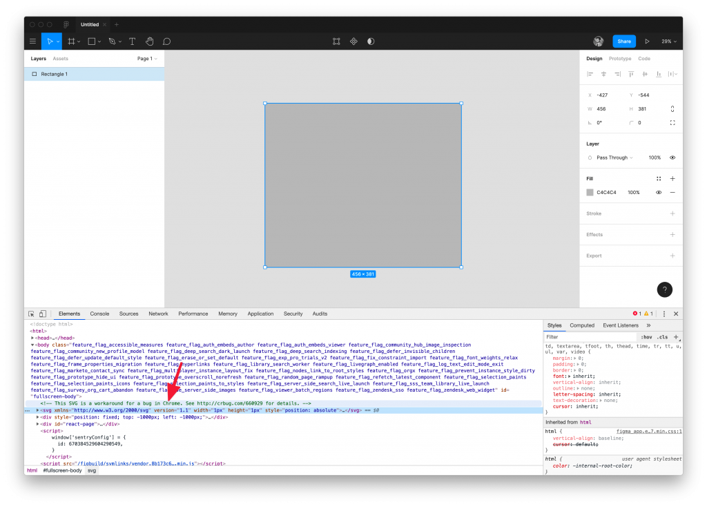Open Pass Through blend mode dropdown
The height and width of the screenshot is (507, 707).
tap(614, 158)
